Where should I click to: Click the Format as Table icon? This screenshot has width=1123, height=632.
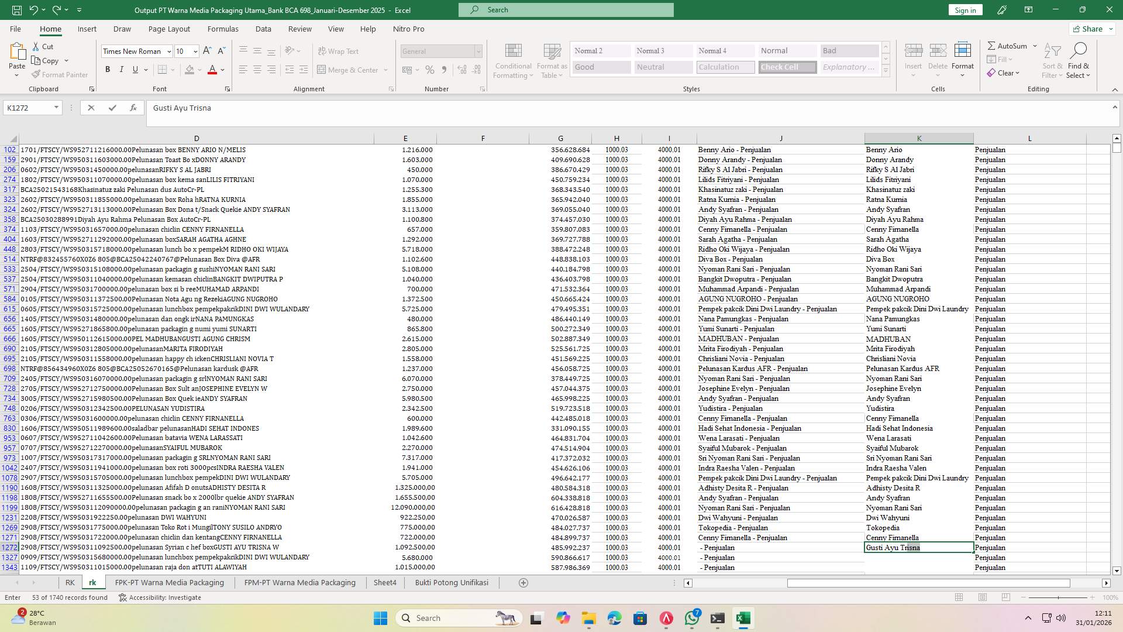point(550,60)
